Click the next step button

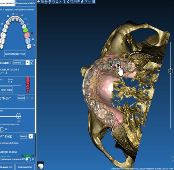(25, 167)
